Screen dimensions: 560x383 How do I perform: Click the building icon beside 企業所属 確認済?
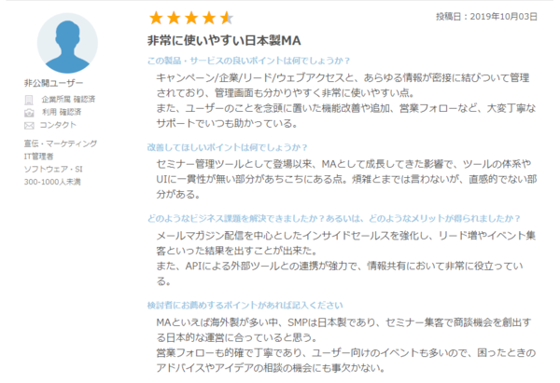[29, 100]
